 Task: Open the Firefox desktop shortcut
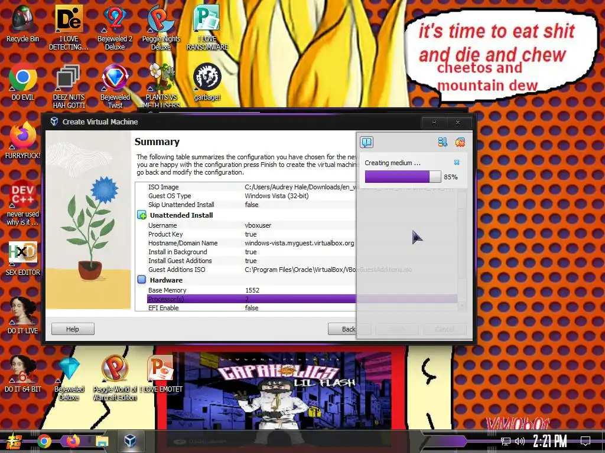pos(23,140)
